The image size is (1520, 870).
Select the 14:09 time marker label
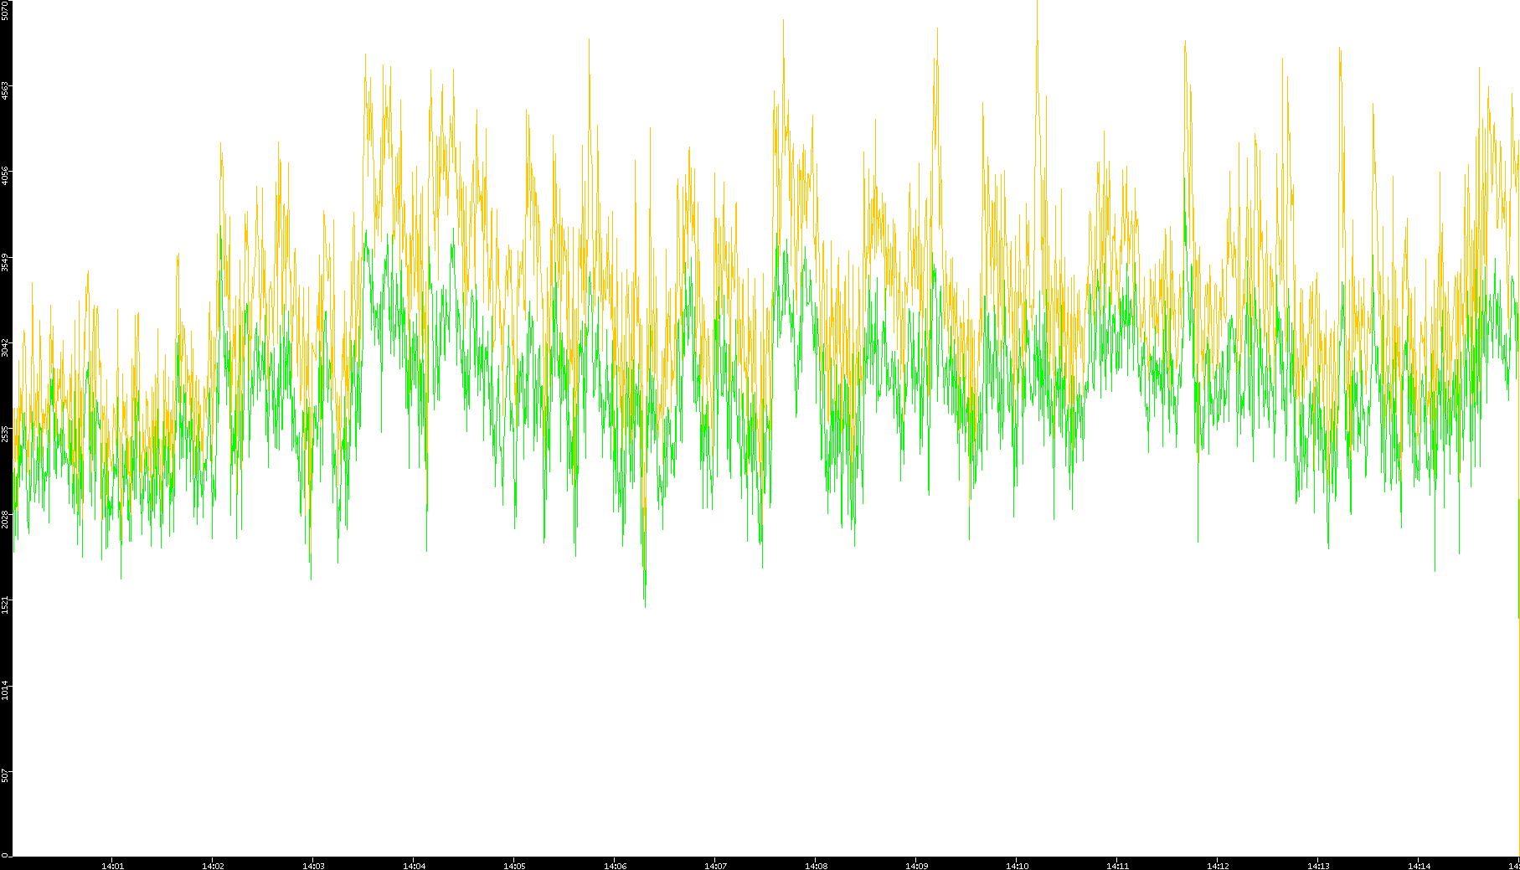(x=916, y=866)
